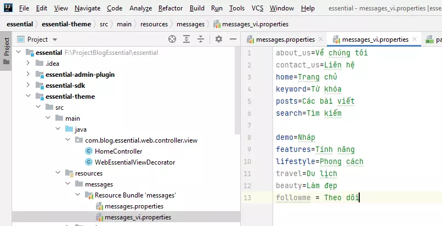The image size is (442, 226).
Task: Click the Expand All icon in Project panel
Action: tap(187, 39)
